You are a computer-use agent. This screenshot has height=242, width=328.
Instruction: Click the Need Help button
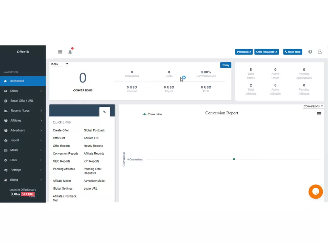293,52
